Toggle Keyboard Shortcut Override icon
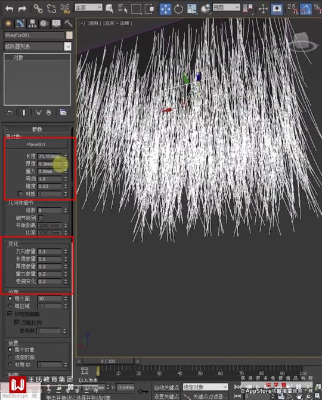 (x=277, y=9)
